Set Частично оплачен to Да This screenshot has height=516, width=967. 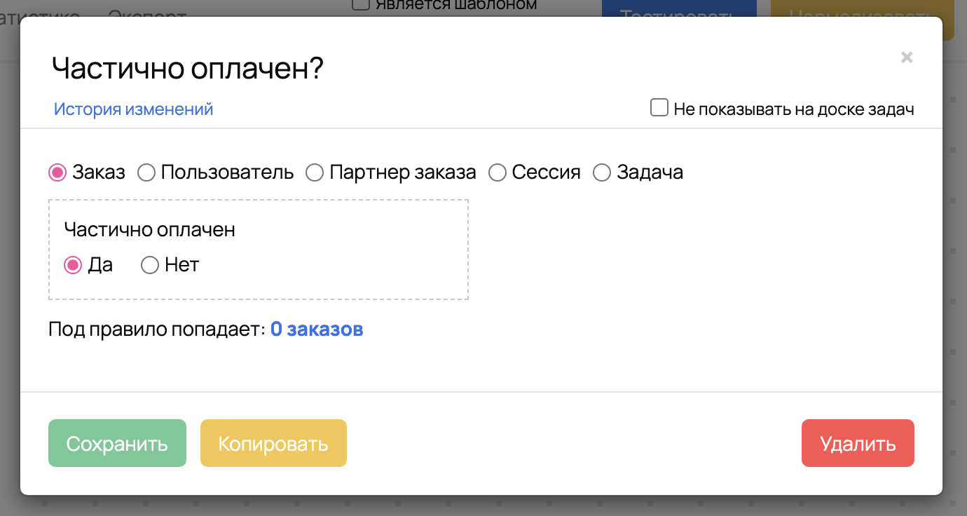[x=73, y=265]
